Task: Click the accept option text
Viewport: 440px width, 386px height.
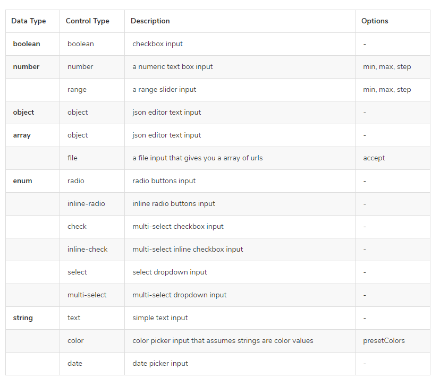Action: 374,158
